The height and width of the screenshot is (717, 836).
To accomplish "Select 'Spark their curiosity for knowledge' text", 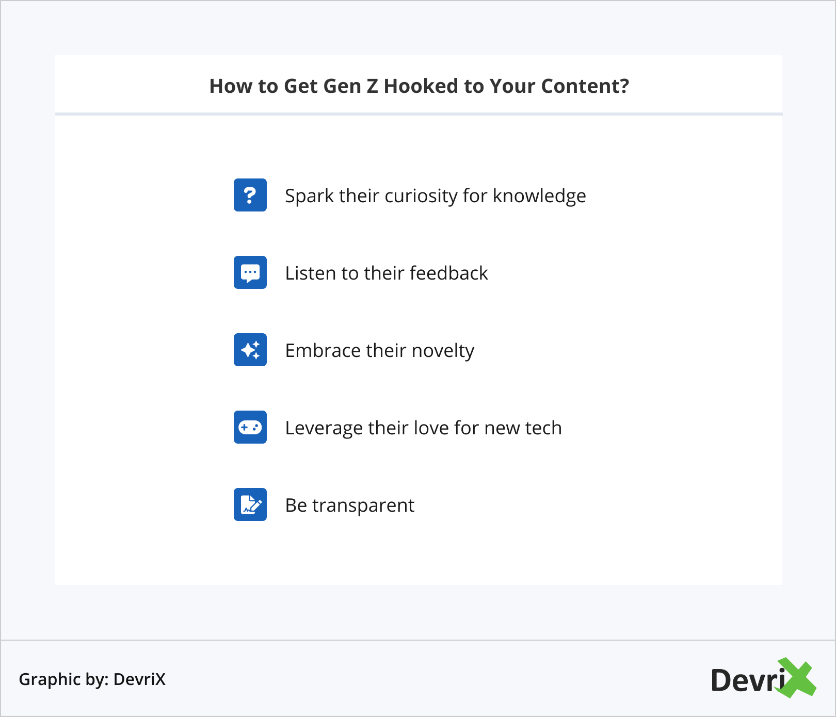I will (x=436, y=196).
